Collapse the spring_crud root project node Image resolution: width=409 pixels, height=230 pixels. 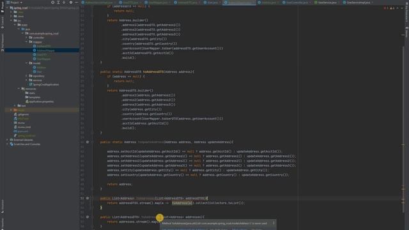click(7, 8)
